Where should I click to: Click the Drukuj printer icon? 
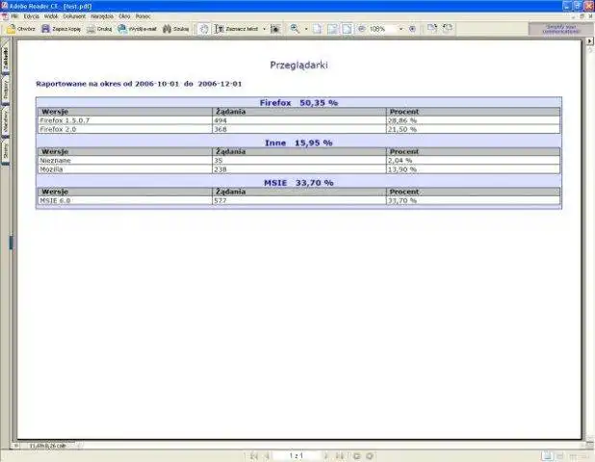[91, 29]
